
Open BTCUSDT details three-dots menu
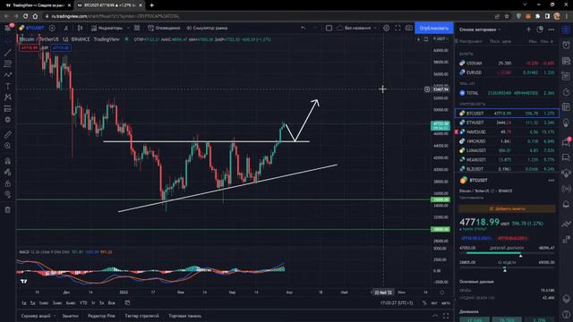[552, 181]
